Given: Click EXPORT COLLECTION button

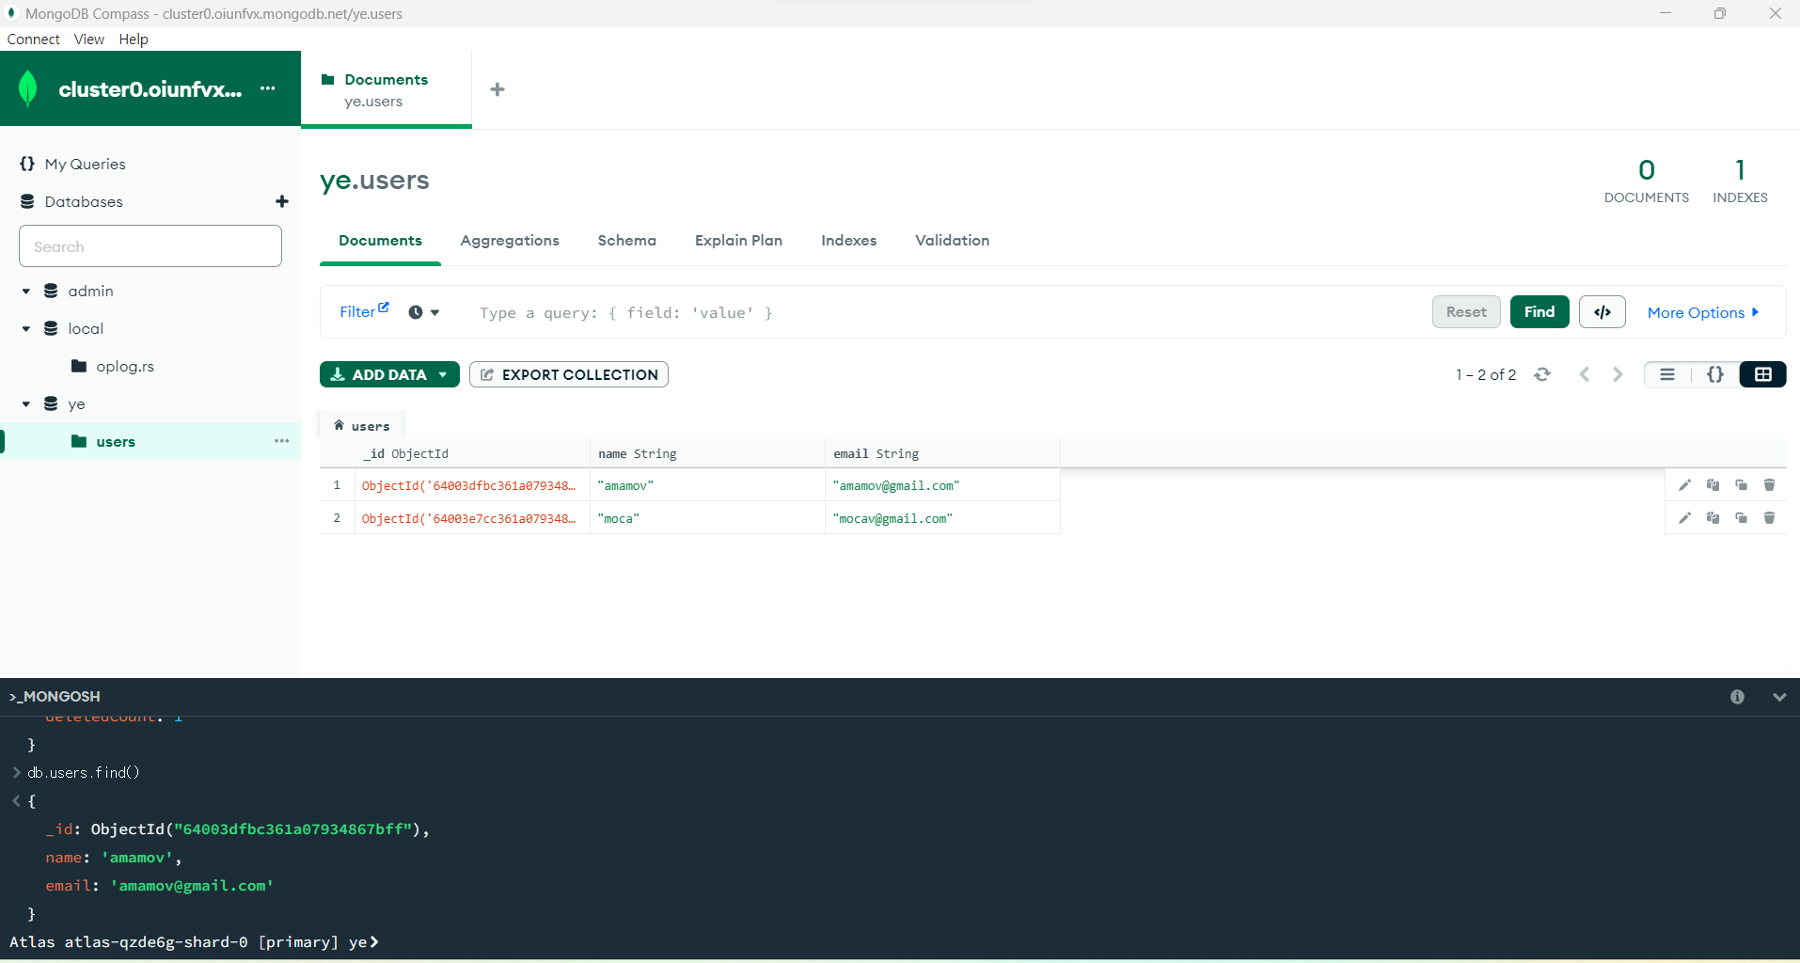Looking at the screenshot, I should (569, 374).
